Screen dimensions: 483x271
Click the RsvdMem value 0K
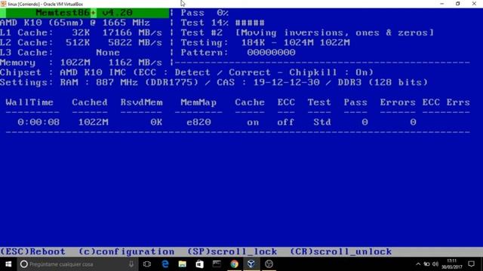[156, 122]
